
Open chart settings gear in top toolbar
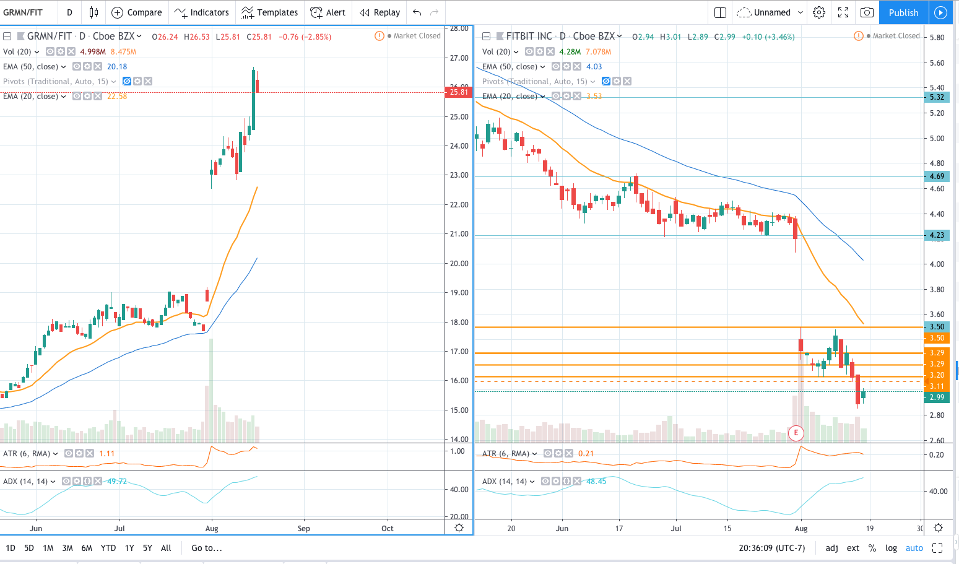(x=819, y=12)
